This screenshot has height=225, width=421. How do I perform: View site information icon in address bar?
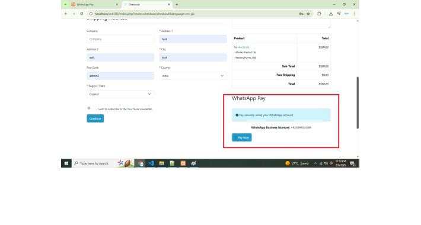(x=91, y=14)
